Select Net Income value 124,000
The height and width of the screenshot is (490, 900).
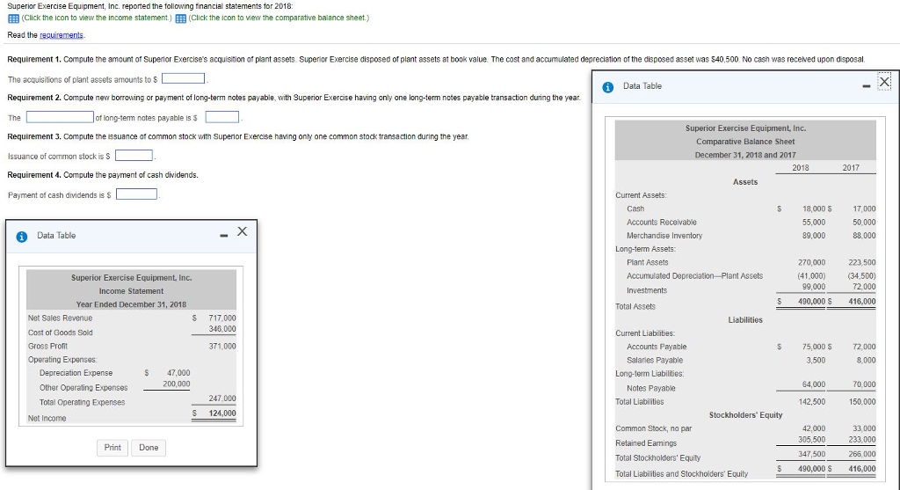222,413
